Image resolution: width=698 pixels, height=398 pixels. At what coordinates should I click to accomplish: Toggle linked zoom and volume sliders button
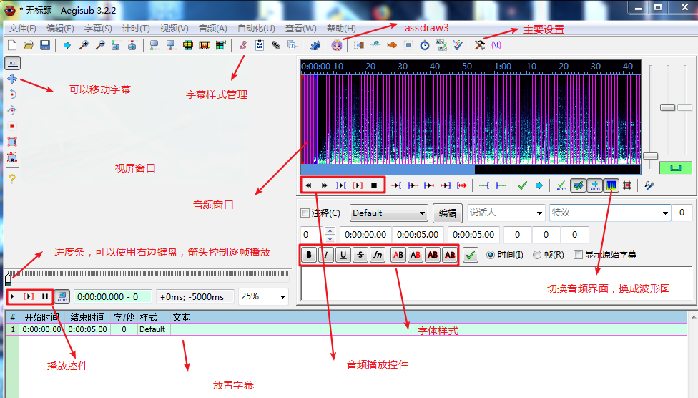pyautogui.click(x=675, y=168)
